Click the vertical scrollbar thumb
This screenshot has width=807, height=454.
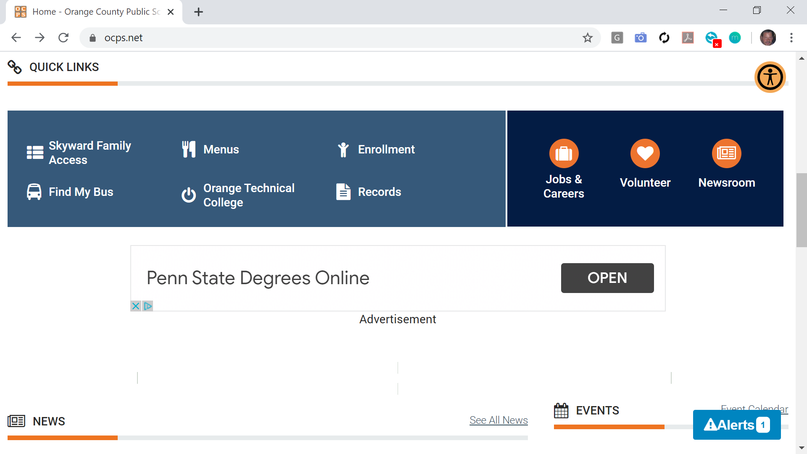point(802,210)
